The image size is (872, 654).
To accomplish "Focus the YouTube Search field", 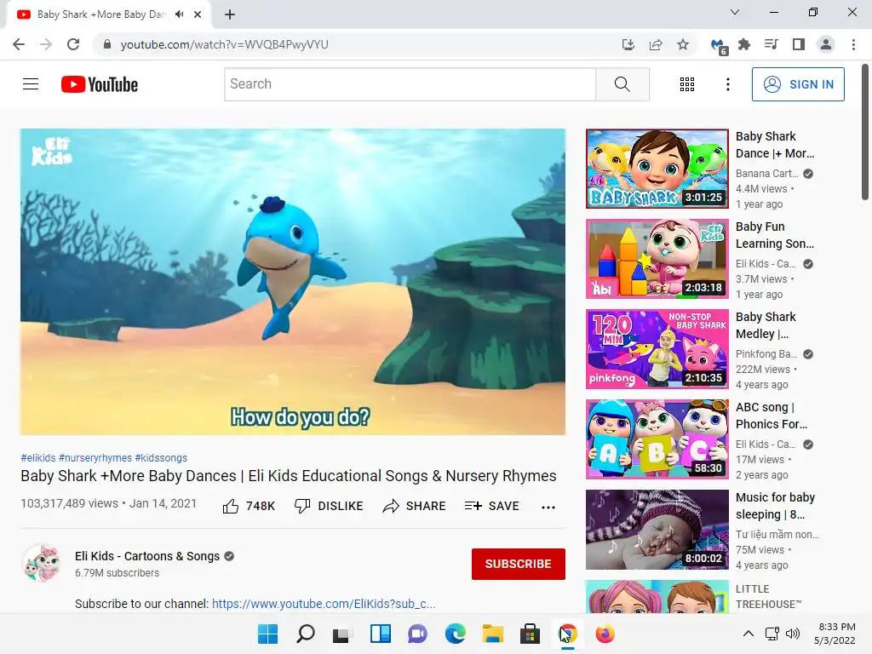I will point(410,84).
